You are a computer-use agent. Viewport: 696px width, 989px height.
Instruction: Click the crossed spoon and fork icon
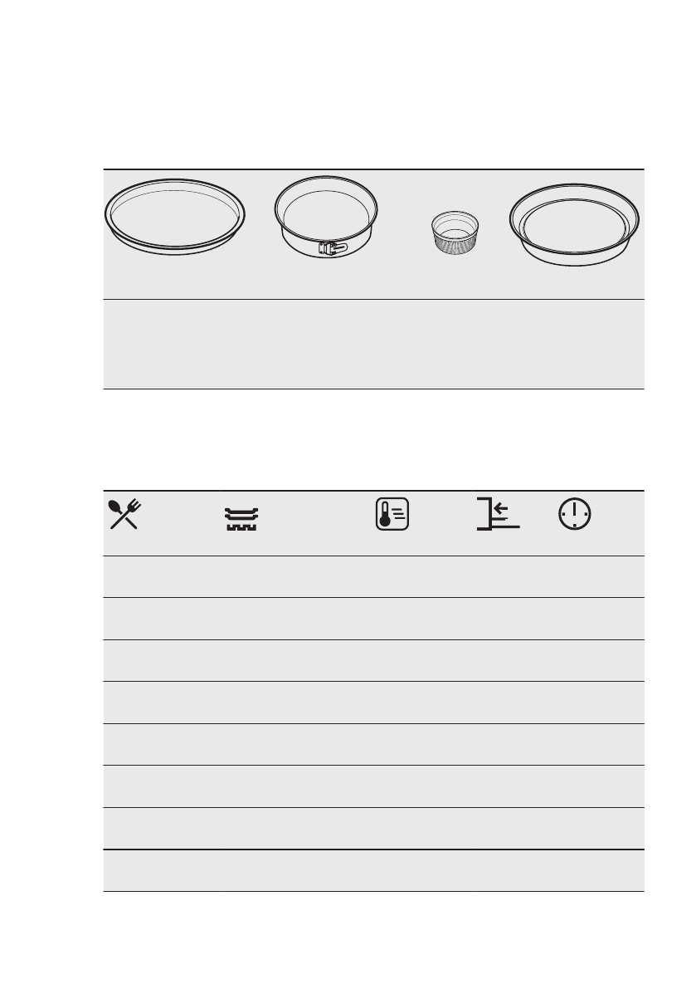pyautogui.click(x=124, y=514)
